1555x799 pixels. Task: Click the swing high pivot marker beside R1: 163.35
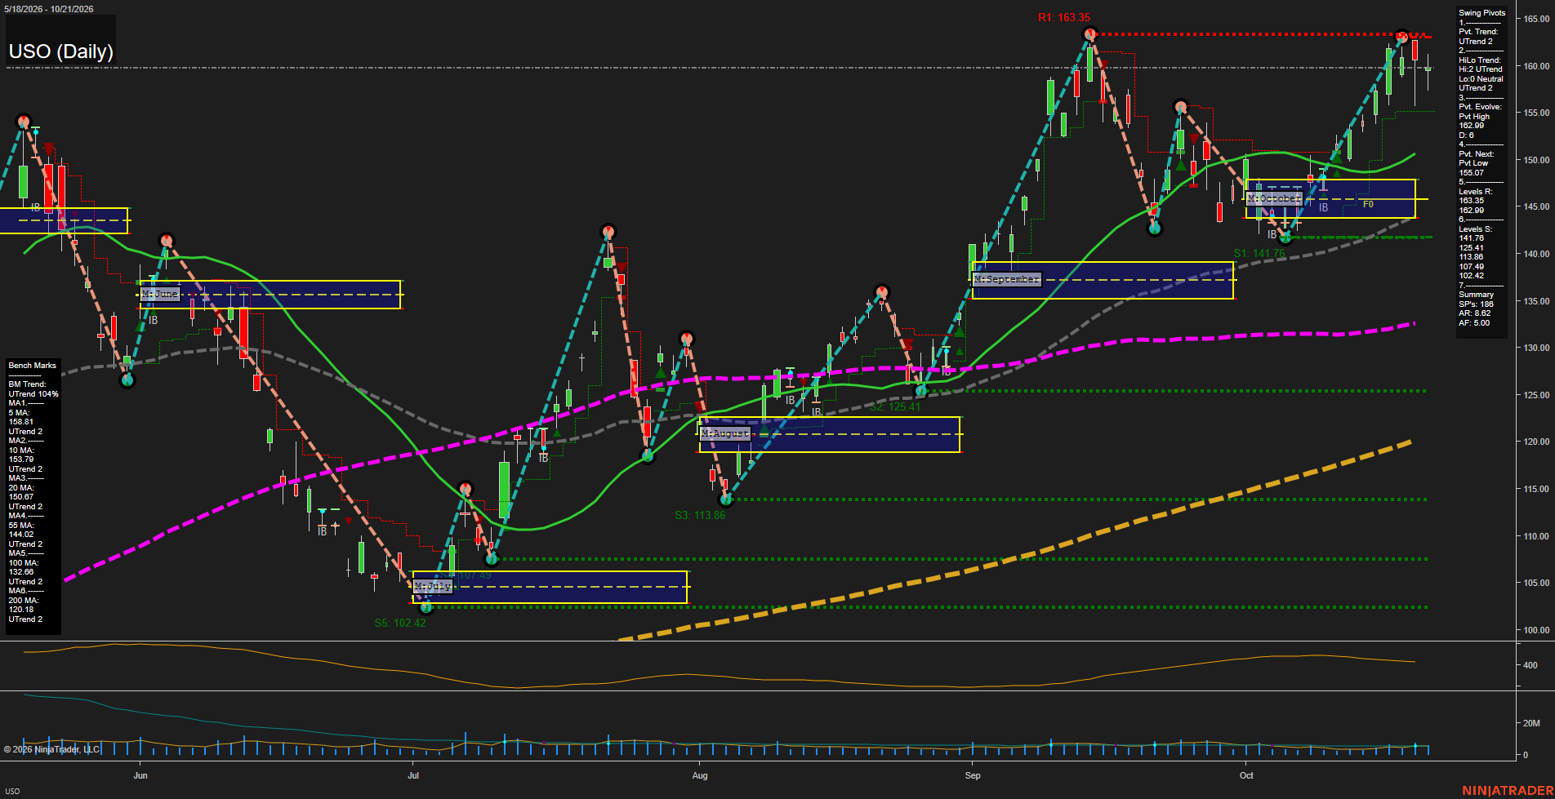click(1089, 34)
